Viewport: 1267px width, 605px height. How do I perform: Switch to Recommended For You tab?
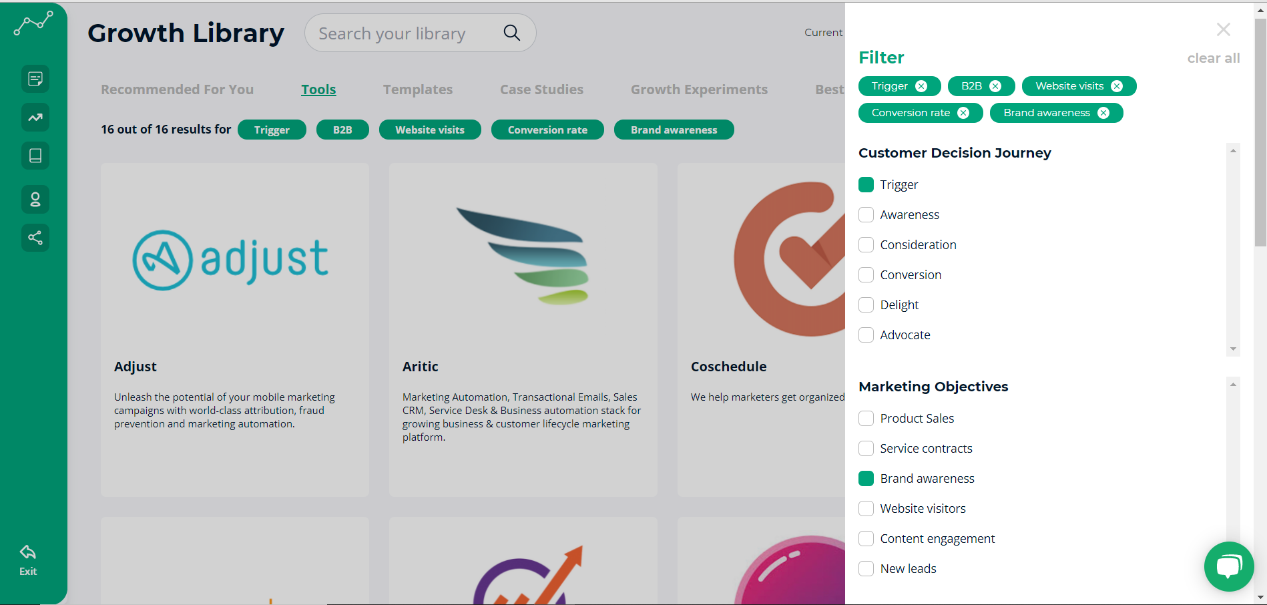point(177,89)
